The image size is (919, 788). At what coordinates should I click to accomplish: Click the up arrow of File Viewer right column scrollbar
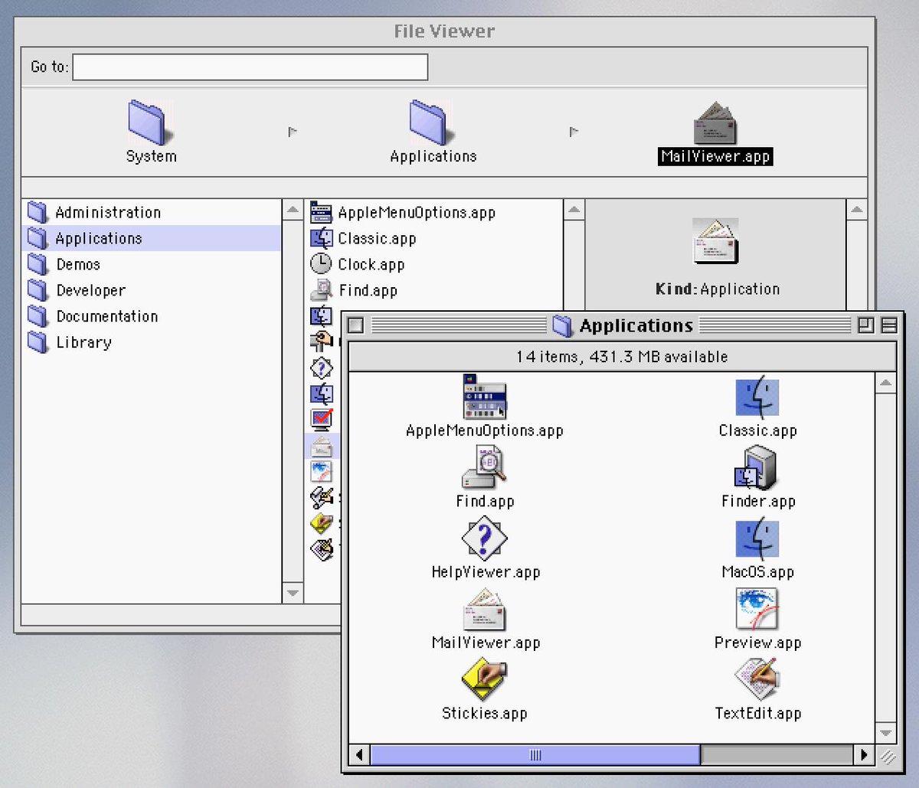tap(857, 210)
